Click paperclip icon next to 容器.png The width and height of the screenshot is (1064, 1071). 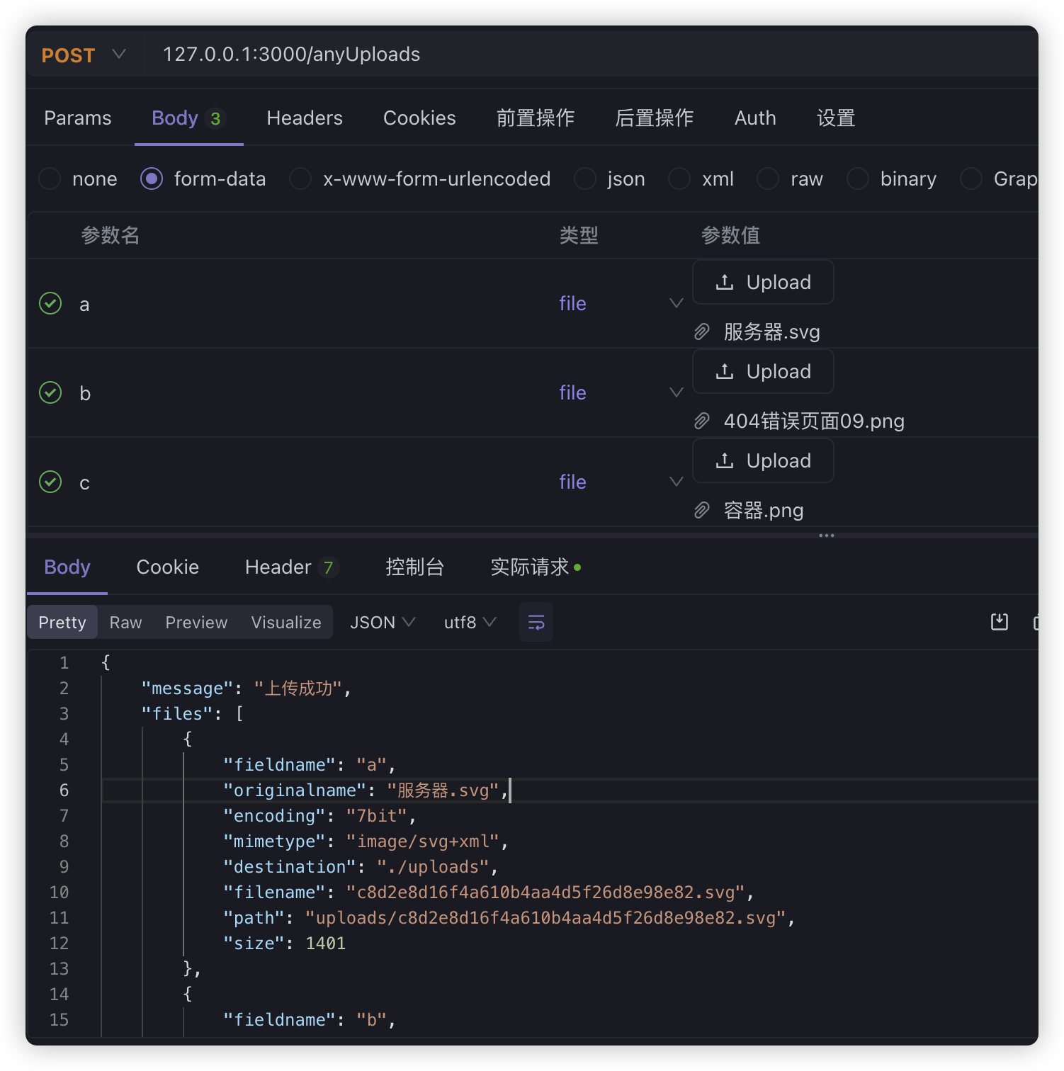pos(701,510)
